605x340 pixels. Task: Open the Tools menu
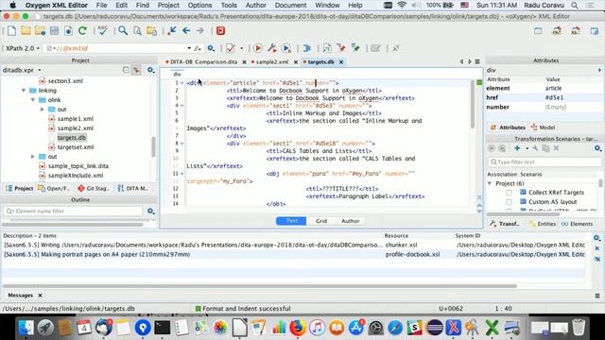(229, 6)
